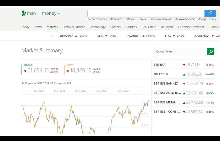Click the Market Summary heading

[42, 50]
